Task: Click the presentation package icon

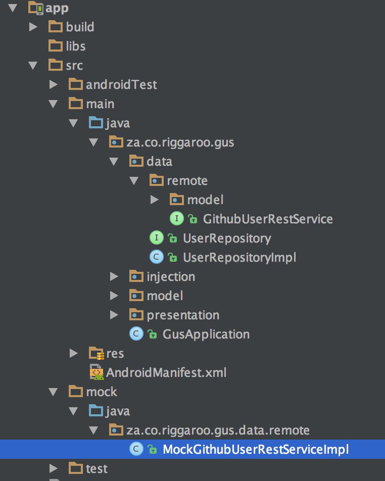Action: 136,315
